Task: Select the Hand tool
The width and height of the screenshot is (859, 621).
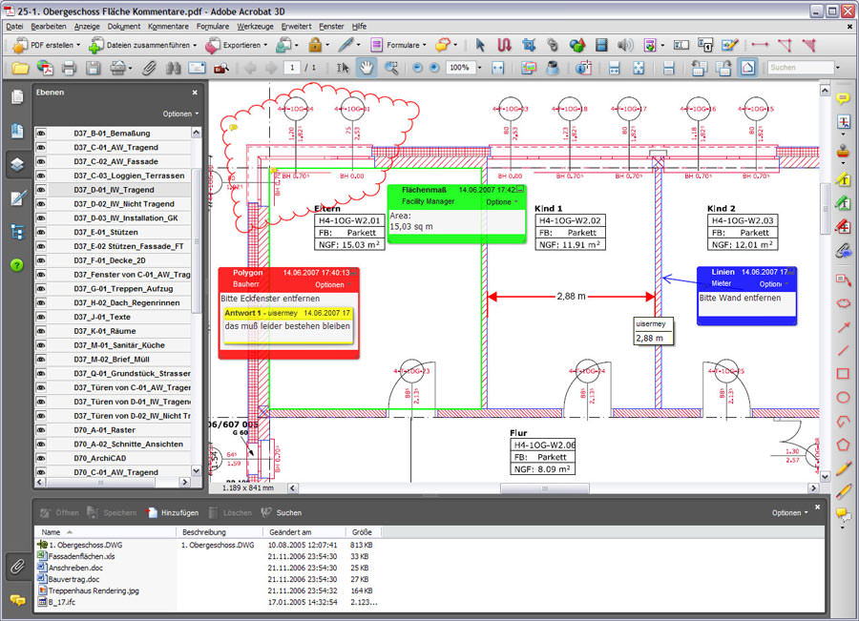Action: tap(366, 68)
